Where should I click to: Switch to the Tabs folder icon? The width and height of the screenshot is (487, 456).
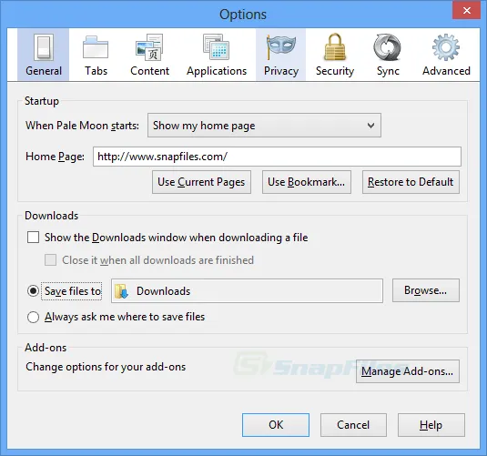(x=96, y=47)
